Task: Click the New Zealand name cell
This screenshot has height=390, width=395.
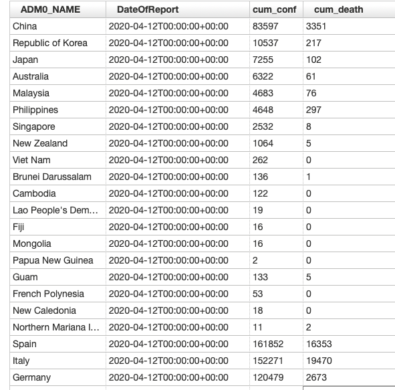Action: [57, 143]
